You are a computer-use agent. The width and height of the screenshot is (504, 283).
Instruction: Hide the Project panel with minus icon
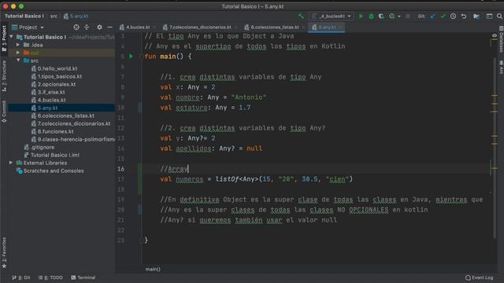click(x=110, y=28)
